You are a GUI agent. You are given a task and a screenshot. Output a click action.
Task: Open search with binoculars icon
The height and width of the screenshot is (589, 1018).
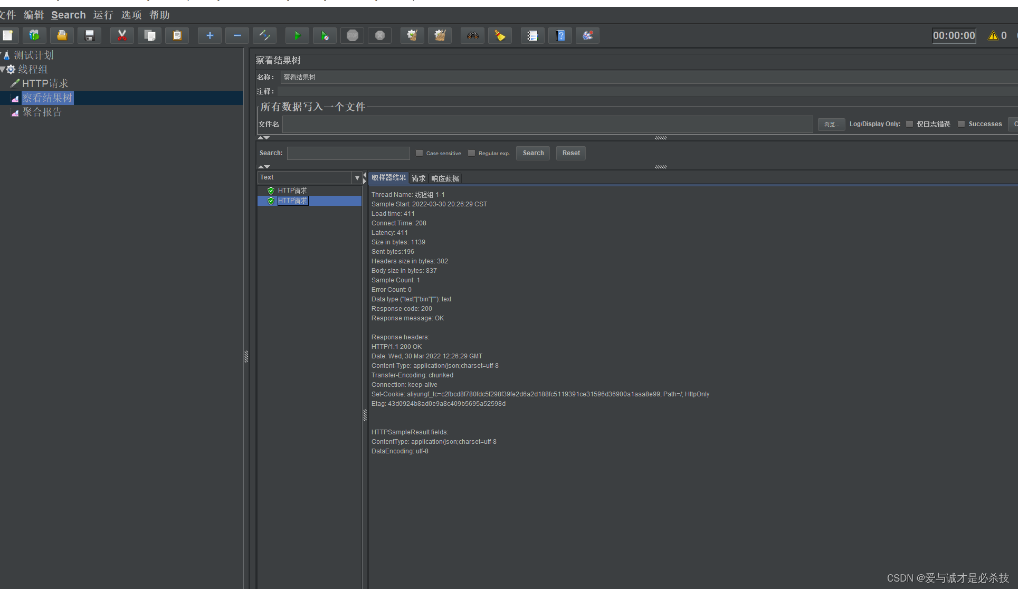pos(472,36)
